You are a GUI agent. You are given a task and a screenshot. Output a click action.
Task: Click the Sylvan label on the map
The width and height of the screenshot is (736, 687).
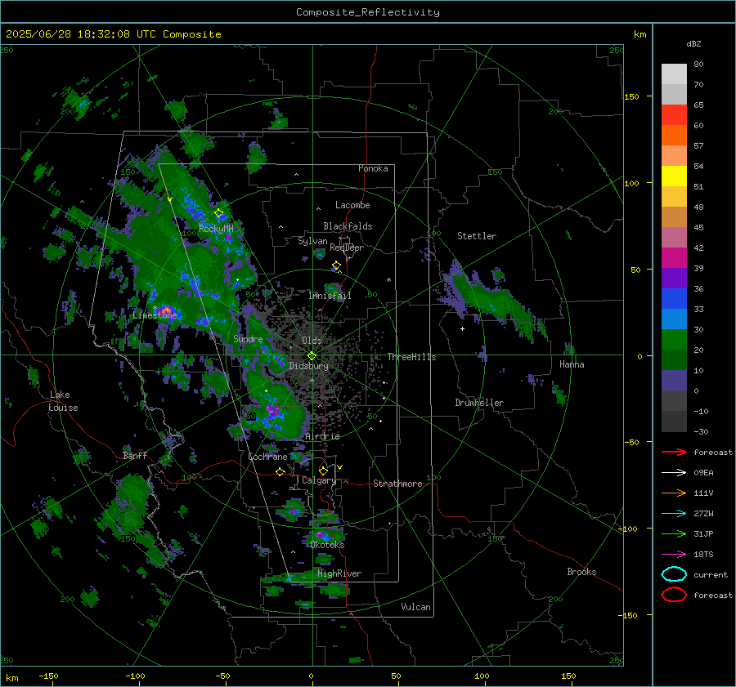coord(312,241)
